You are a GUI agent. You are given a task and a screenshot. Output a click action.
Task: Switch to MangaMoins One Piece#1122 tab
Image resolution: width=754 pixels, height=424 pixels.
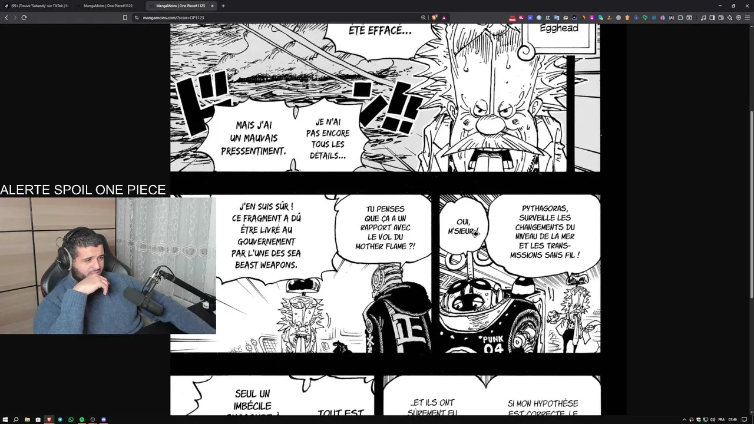click(109, 6)
